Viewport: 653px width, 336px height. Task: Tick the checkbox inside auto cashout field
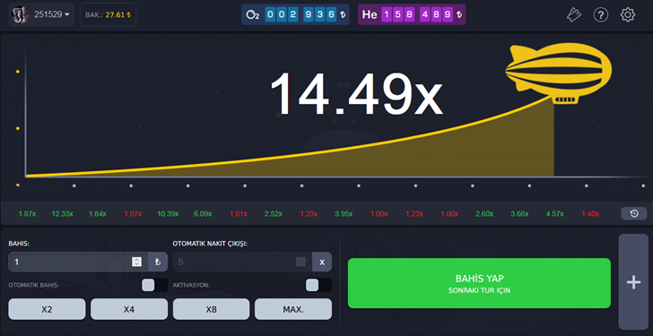coord(300,262)
